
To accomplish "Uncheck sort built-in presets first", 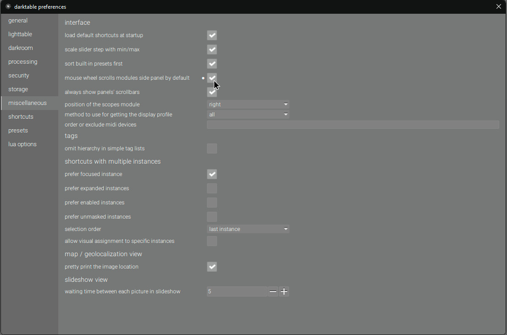I will [212, 64].
